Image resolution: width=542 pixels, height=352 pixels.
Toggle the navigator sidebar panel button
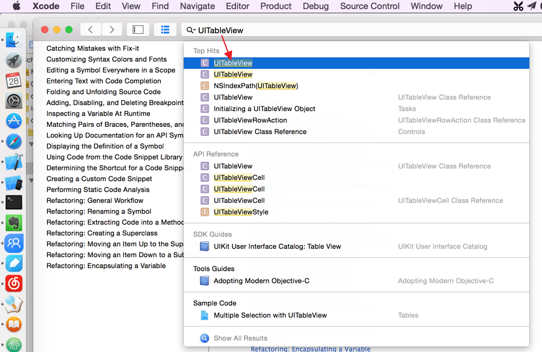[x=138, y=30]
